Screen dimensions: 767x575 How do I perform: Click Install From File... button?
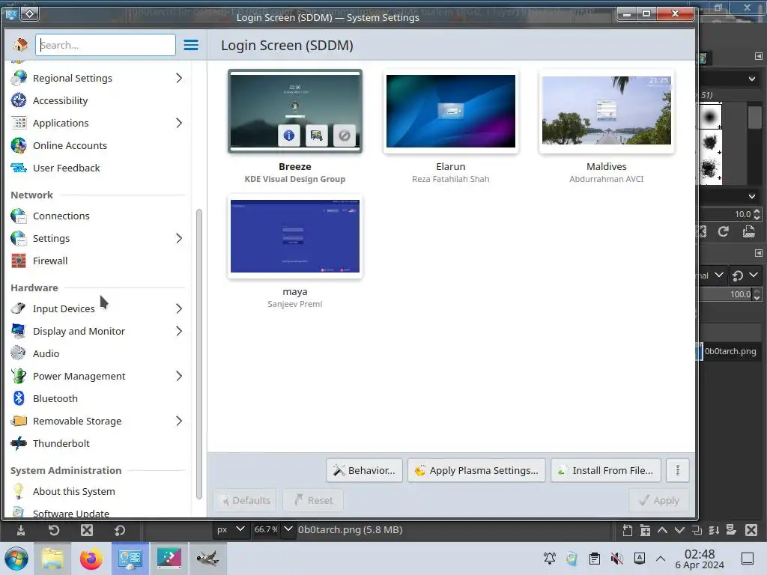pyautogui.click(x=606, y=470)
